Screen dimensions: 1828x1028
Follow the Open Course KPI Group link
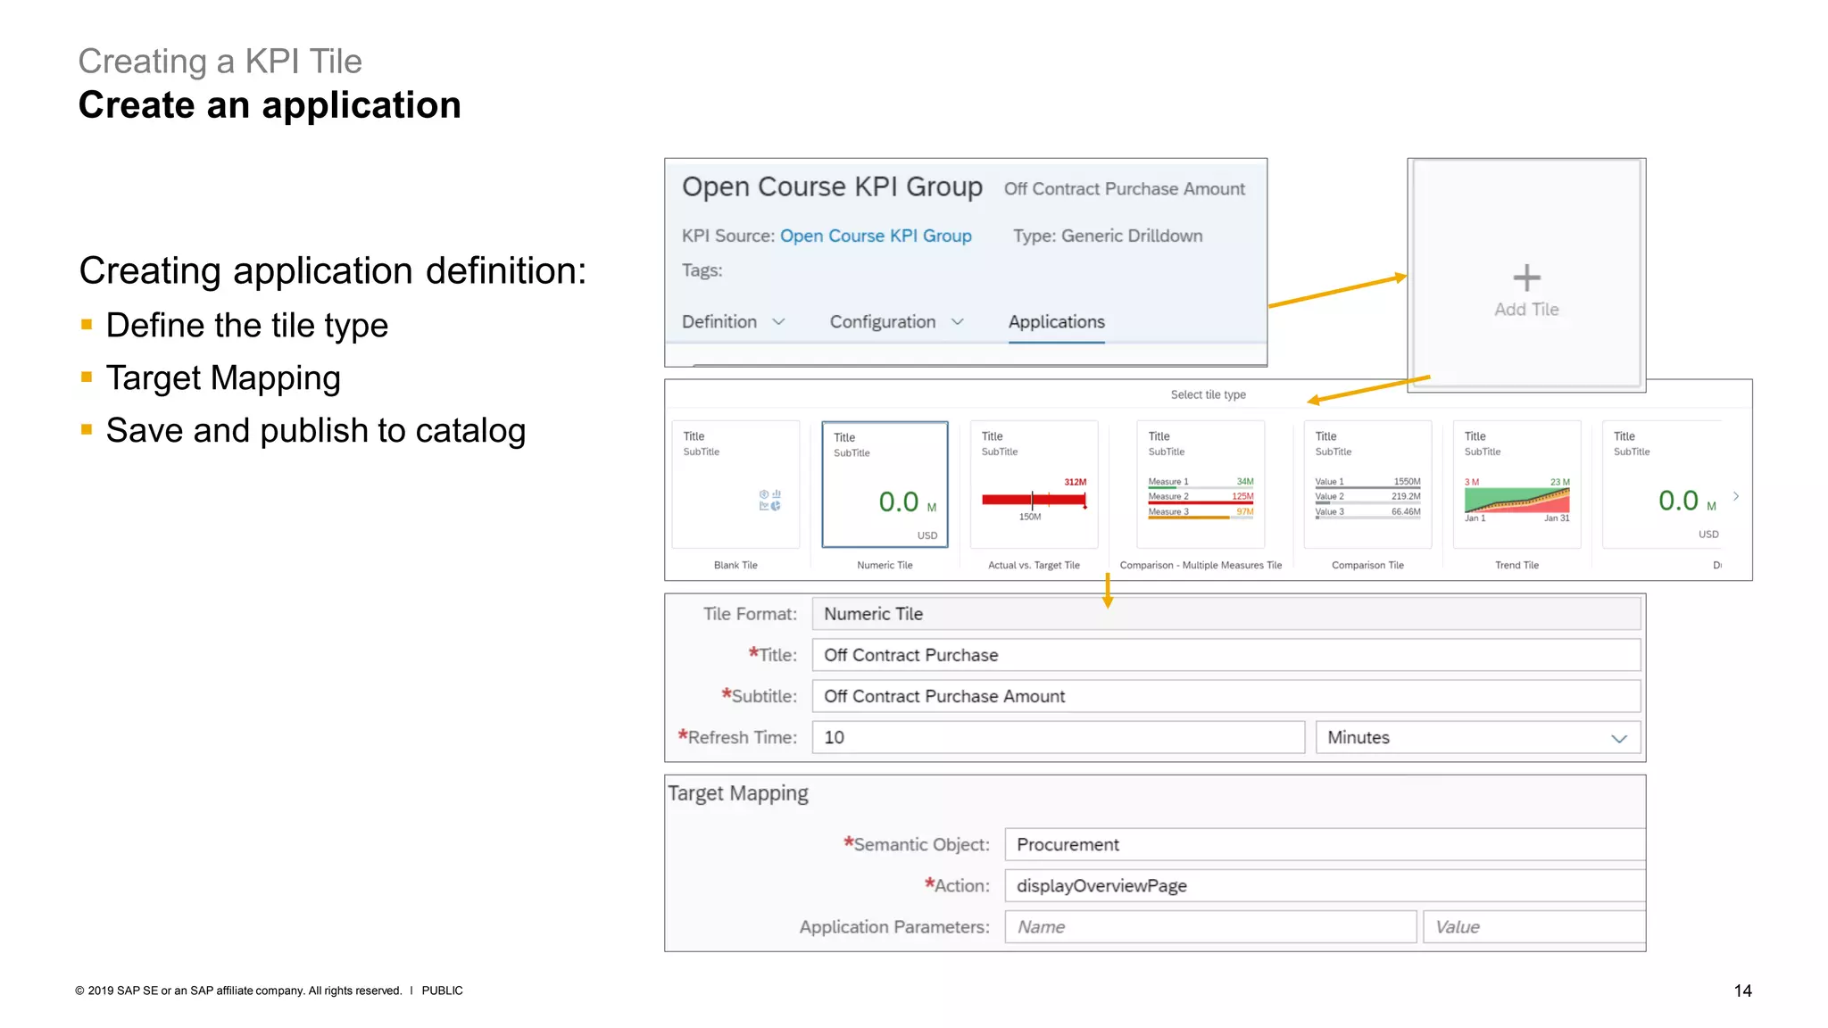pos(876,236)
